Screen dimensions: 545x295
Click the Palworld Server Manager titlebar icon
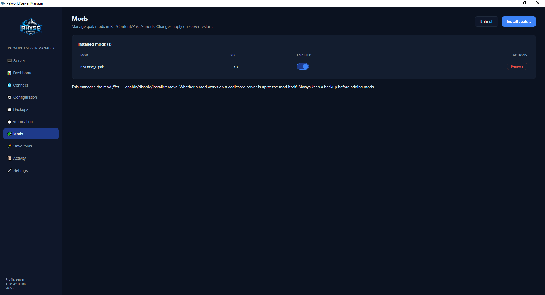tap(3, 3)
